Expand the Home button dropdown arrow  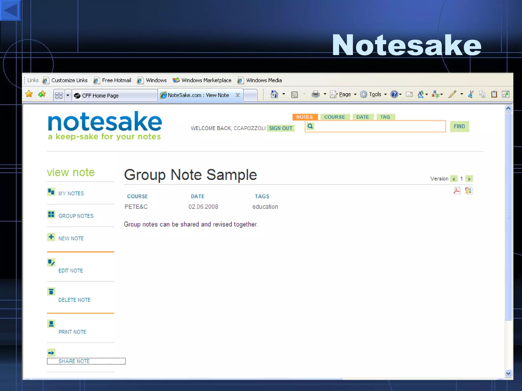pos(284,94)
